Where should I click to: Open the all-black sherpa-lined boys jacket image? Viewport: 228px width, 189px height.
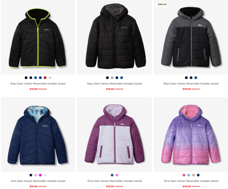pos(115,37)
